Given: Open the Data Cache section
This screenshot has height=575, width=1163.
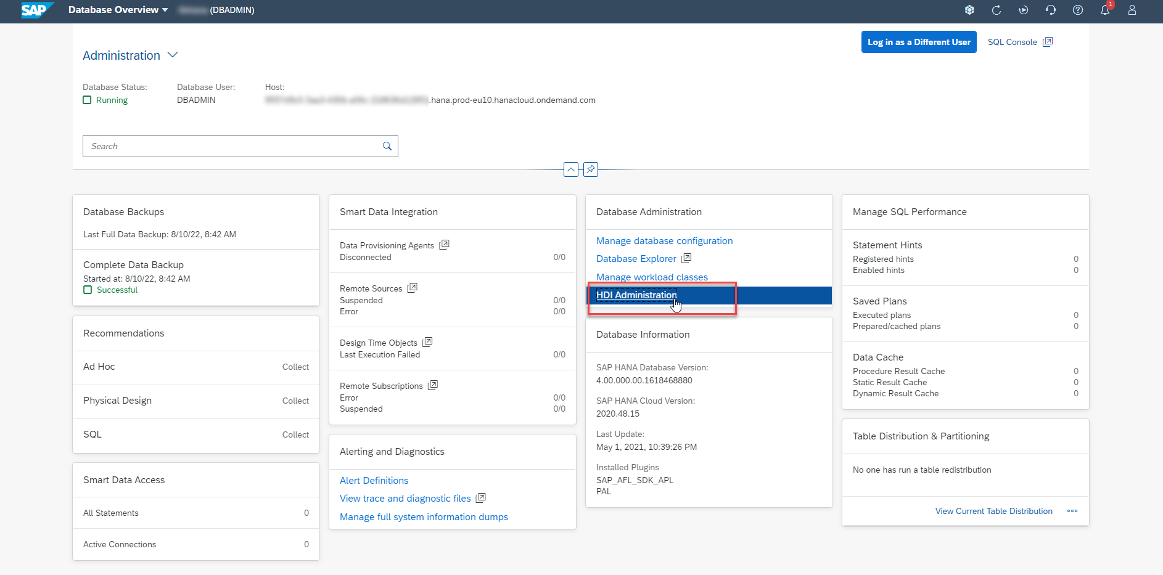Looking at the screenshot, I should point(966,375).
